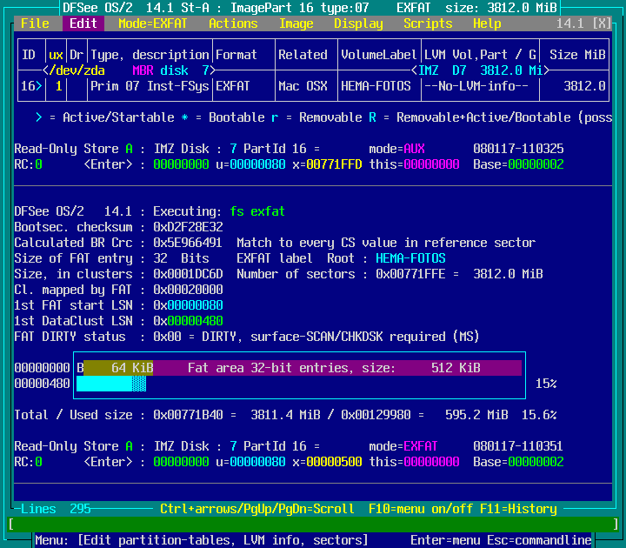Click the Total / Used size line
626x548 pixels.
(x=285, y=415)
